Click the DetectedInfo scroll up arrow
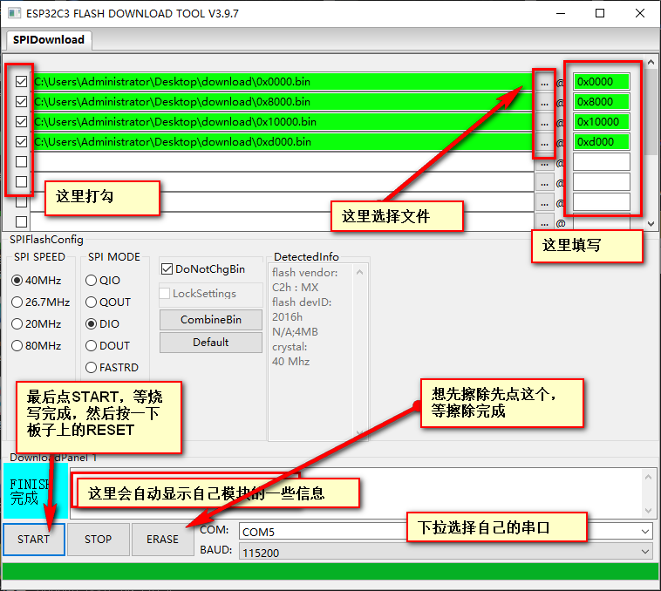661x591 pixels. [359, 272]
